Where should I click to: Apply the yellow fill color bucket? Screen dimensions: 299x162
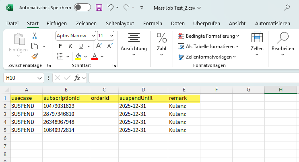[78, 56]
